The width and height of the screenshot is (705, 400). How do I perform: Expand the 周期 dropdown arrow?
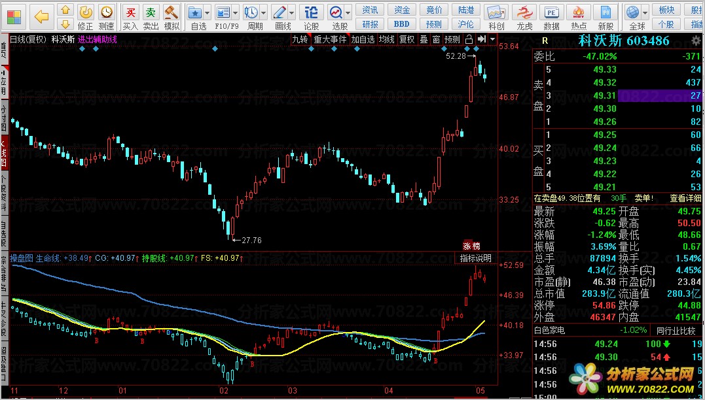coord(264,12)
